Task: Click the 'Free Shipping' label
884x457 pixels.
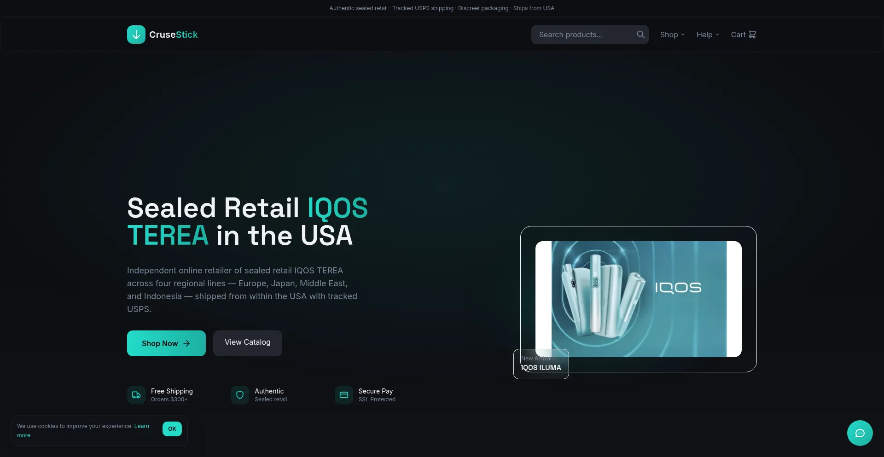Action: click(172, 391)
